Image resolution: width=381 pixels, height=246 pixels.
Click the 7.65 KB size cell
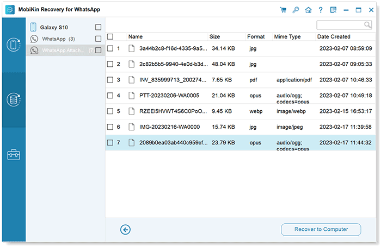[x=222, y=80]
